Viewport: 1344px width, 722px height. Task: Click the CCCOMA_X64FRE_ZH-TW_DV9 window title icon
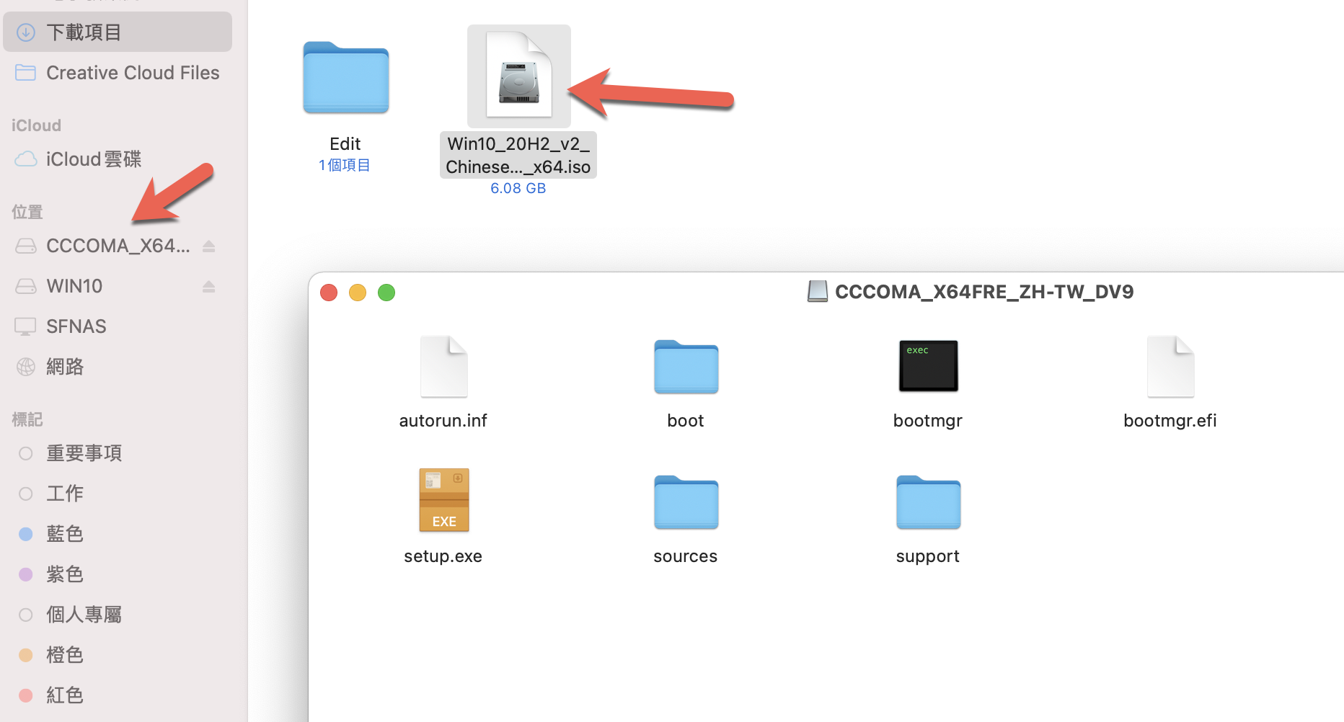click(817, 292)
